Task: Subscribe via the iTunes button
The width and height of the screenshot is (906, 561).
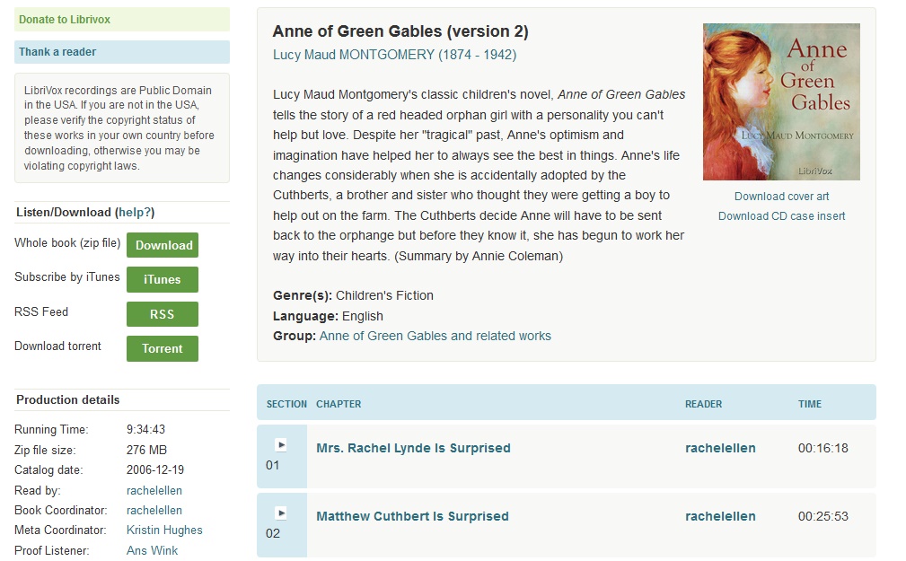Action: 163,279
